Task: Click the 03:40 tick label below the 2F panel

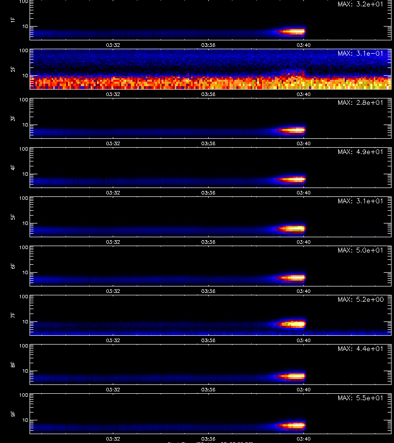Action: pos(303,95)
